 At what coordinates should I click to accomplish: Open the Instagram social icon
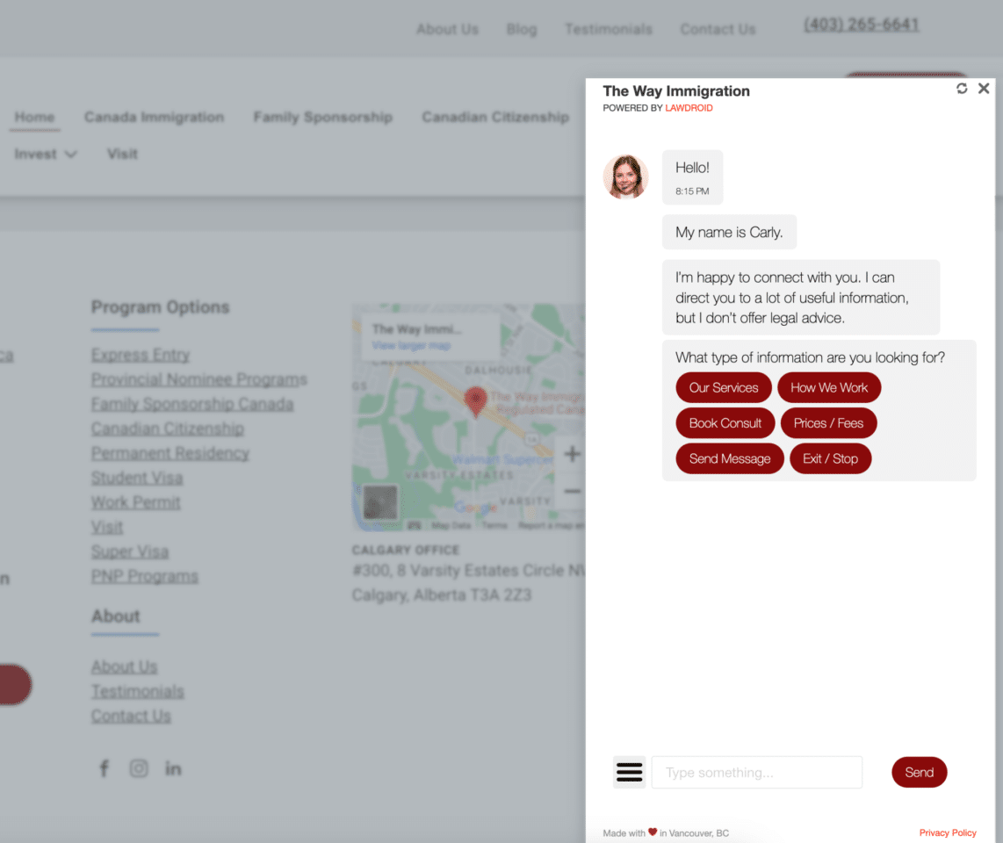(139, 768)
